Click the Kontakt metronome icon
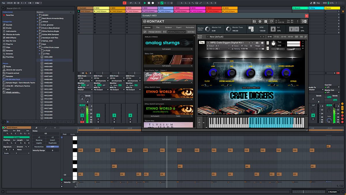 click(273, 29)
